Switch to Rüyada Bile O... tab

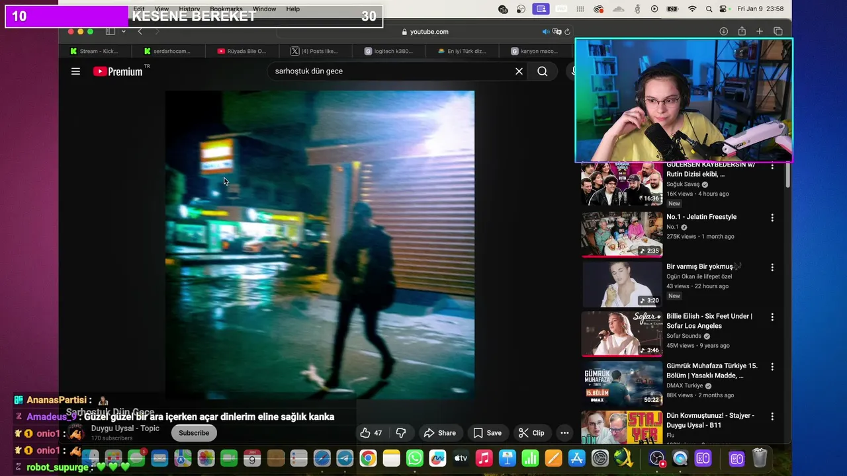click(x=241, y=51)
